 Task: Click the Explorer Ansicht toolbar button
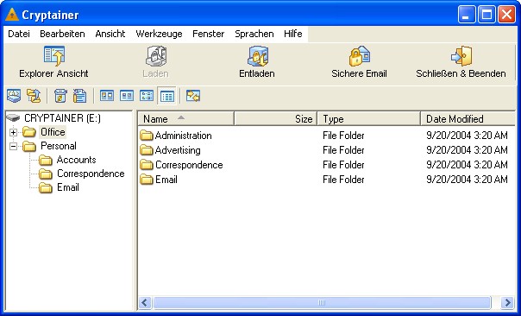click(53, 62)
